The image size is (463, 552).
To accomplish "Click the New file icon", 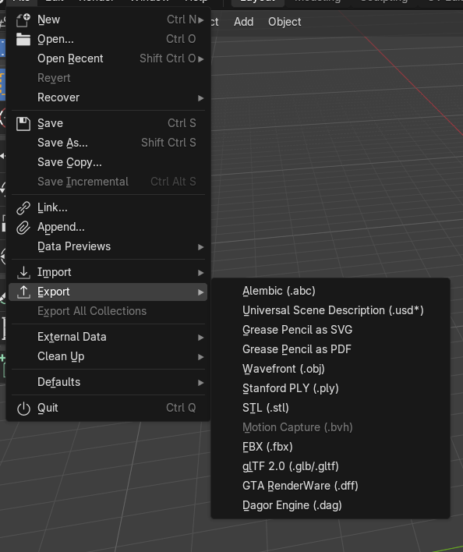I will [x=23, y=20].
